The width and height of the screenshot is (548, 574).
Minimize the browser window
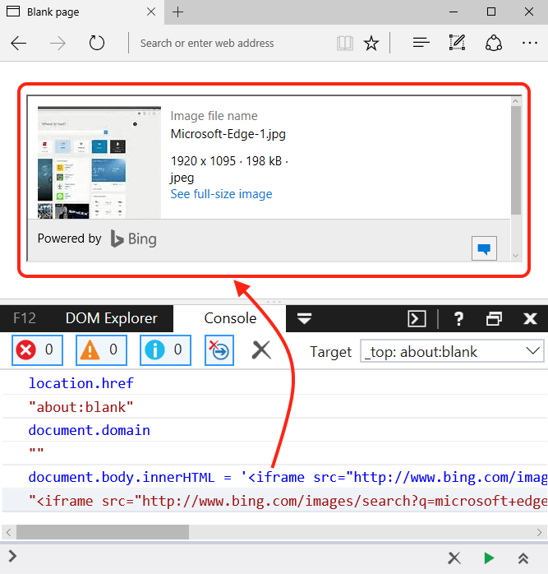coord(454,12)
